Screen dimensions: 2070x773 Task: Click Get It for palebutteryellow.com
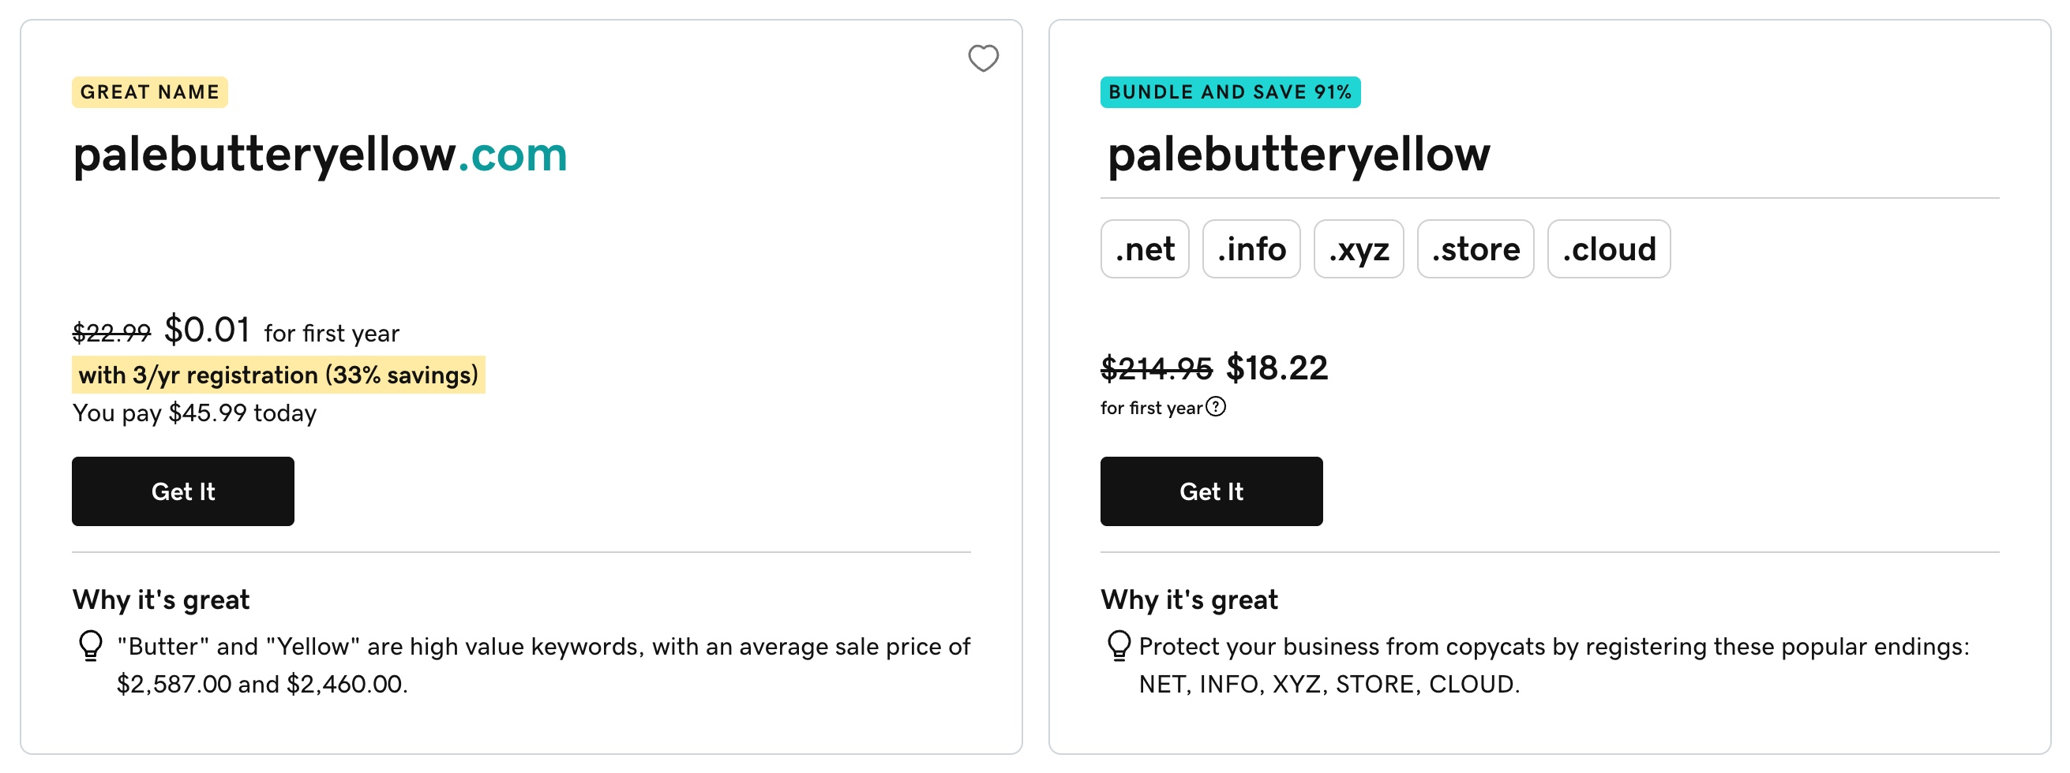pyautogui.click(x=182, y=491)
